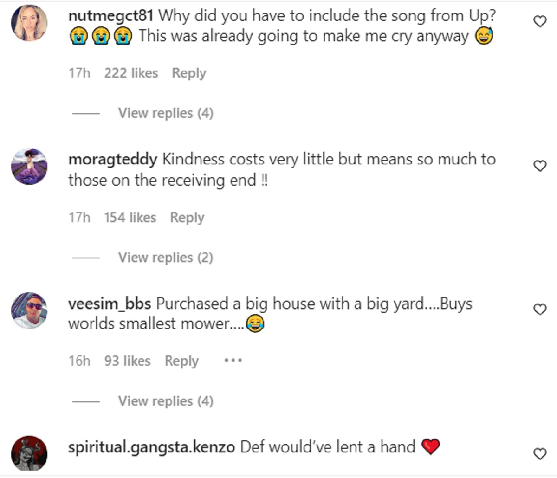Expand 2 replies under moragteddy's comment
This screenshot has height=478, width=557.
[x=165, y=257]
